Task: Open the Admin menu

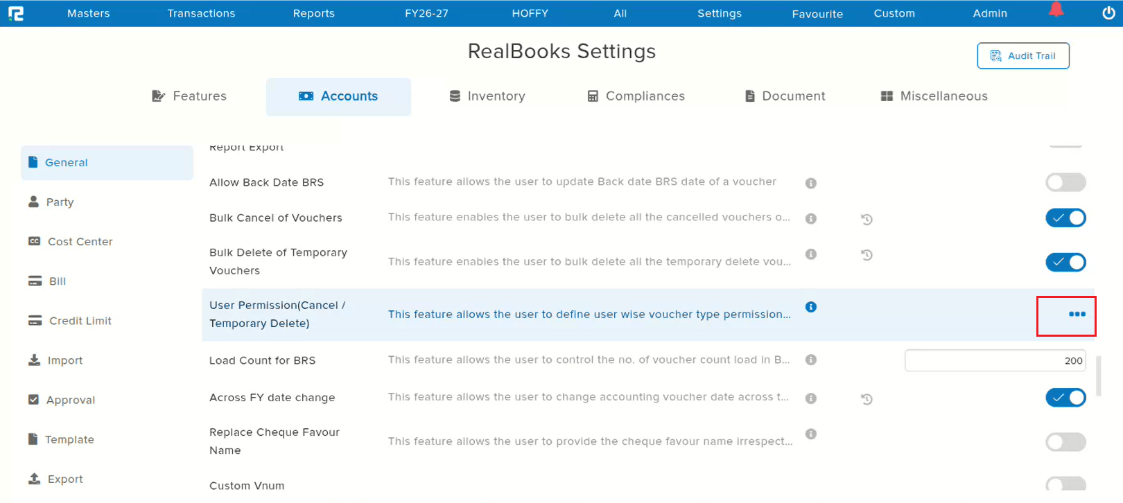Action: (990, 13)
